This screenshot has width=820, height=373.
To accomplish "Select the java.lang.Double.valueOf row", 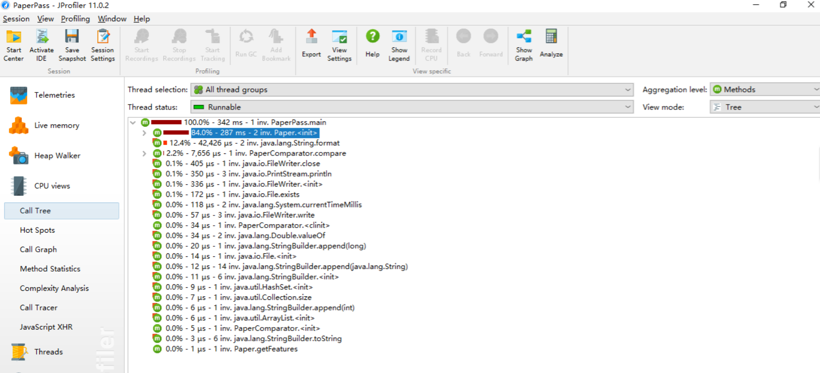I will 240,236.
